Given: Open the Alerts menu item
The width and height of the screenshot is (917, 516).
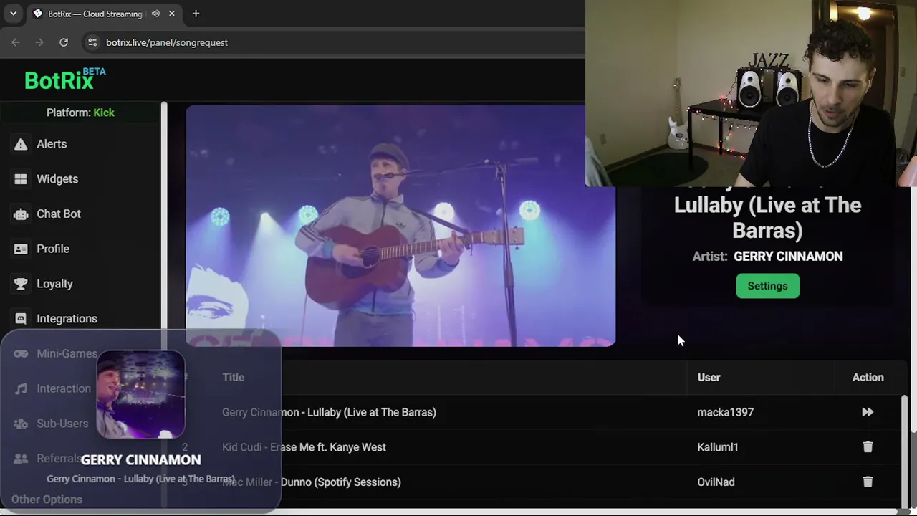Looking at the screenshot, I should (52, 144).
